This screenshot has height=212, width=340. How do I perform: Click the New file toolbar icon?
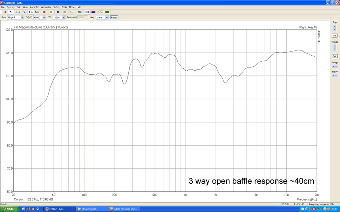point(5,12)
